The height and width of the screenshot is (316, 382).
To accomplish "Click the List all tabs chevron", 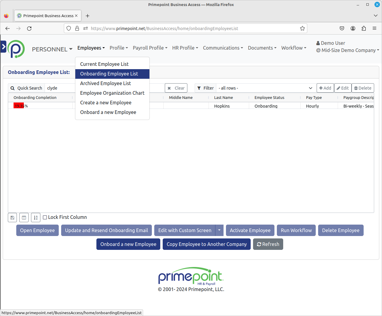I will click(376, 16).
